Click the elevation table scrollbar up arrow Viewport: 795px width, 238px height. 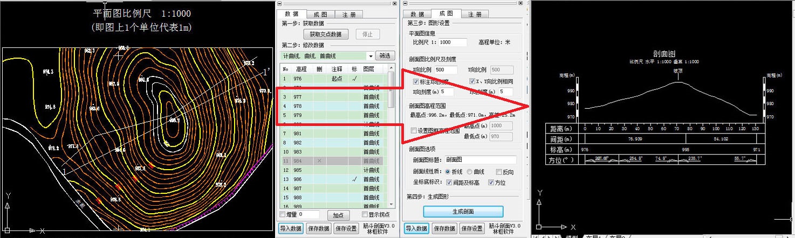pos(392,69)
